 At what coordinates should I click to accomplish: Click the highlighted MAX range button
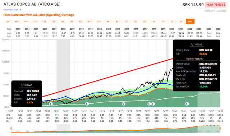click(x=190, y=22)
